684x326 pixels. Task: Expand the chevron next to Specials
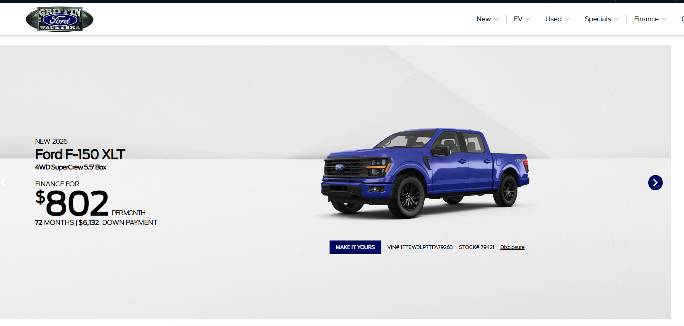tap(617, 19)
